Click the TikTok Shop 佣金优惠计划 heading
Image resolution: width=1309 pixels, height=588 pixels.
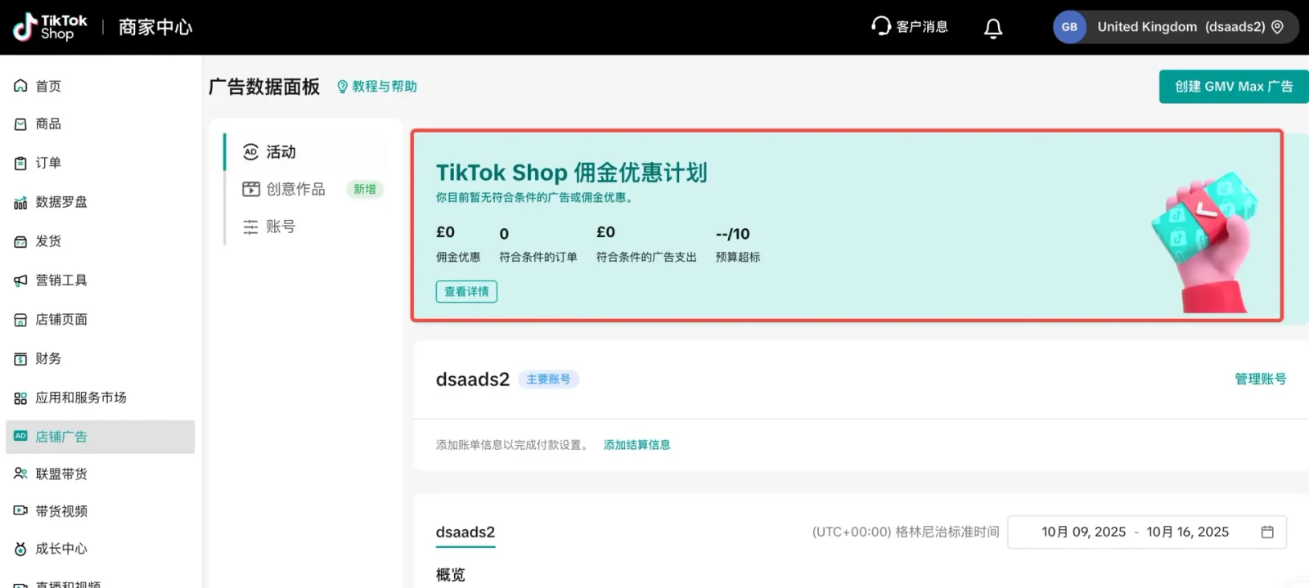click(571, 173)
